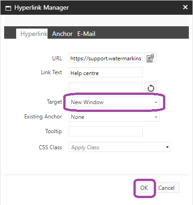Open the document manager icon beside URL

click(151, 58)
